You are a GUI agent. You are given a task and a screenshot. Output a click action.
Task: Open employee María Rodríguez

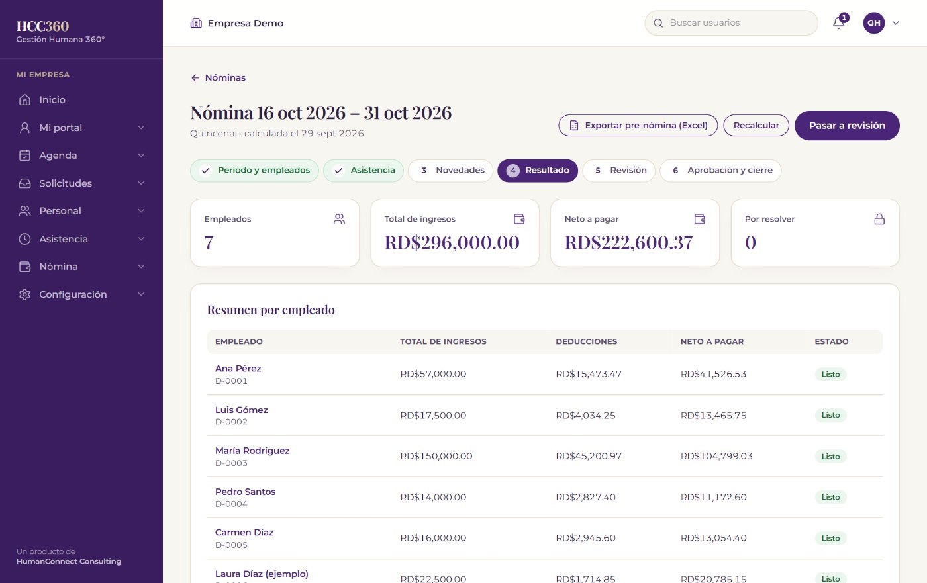click(x=252, y=451)
